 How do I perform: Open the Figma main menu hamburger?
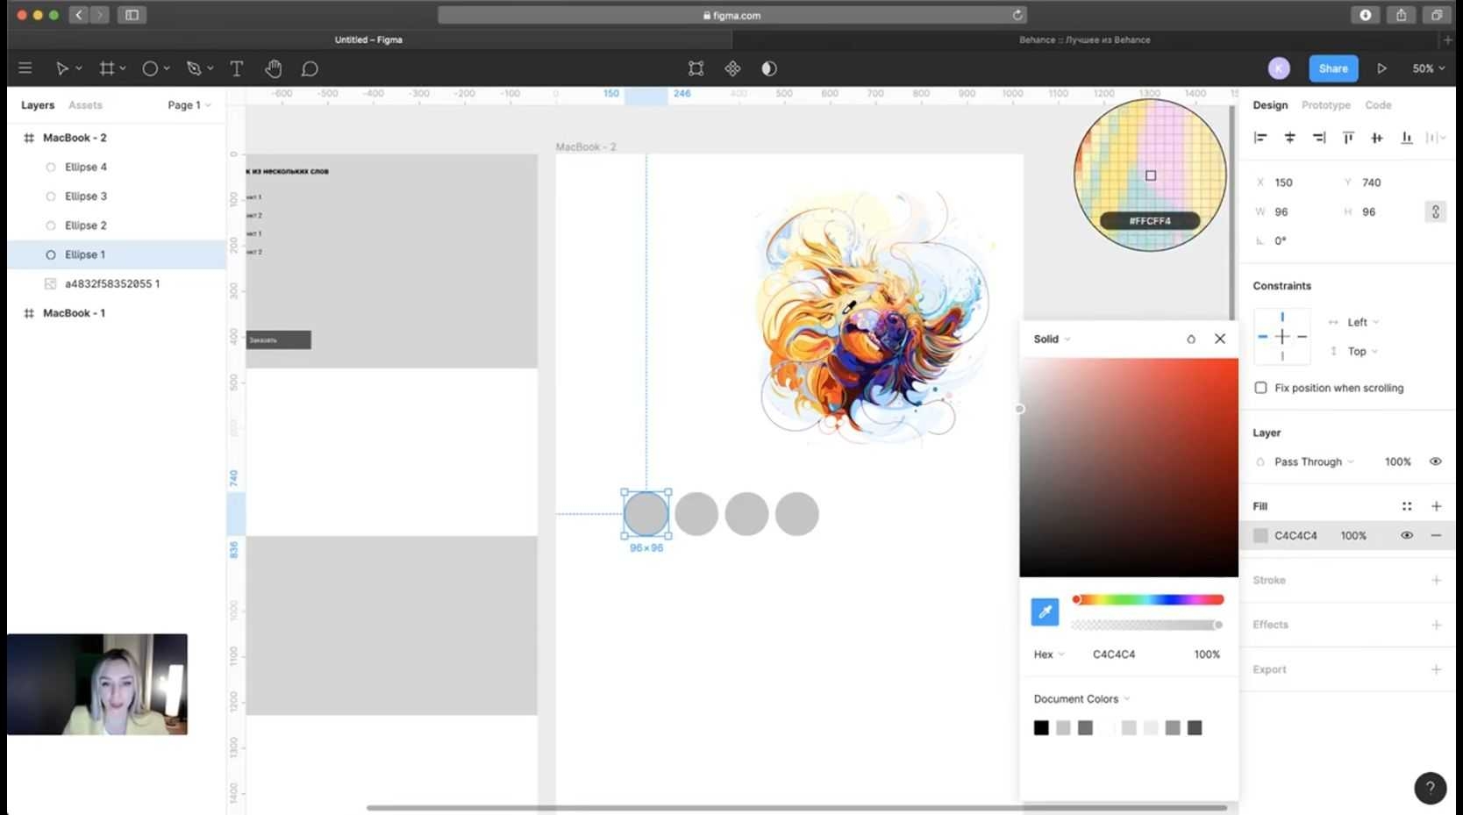click(x=25, y=68)
